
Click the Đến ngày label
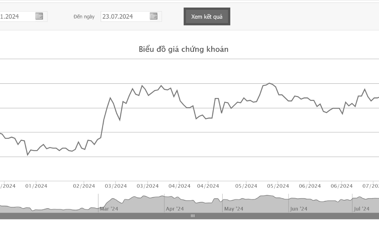pyautogui.click(x=84, y=17)
